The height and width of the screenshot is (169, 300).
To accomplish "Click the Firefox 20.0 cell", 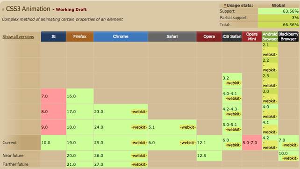I will click(x=80, y=155).
